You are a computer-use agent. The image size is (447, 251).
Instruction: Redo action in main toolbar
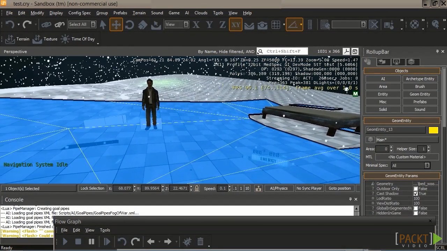27,24
